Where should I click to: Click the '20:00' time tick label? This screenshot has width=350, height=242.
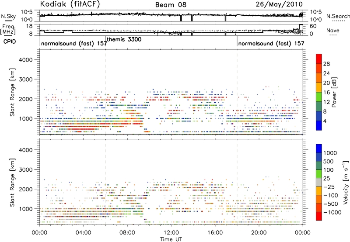click(259, 233)
